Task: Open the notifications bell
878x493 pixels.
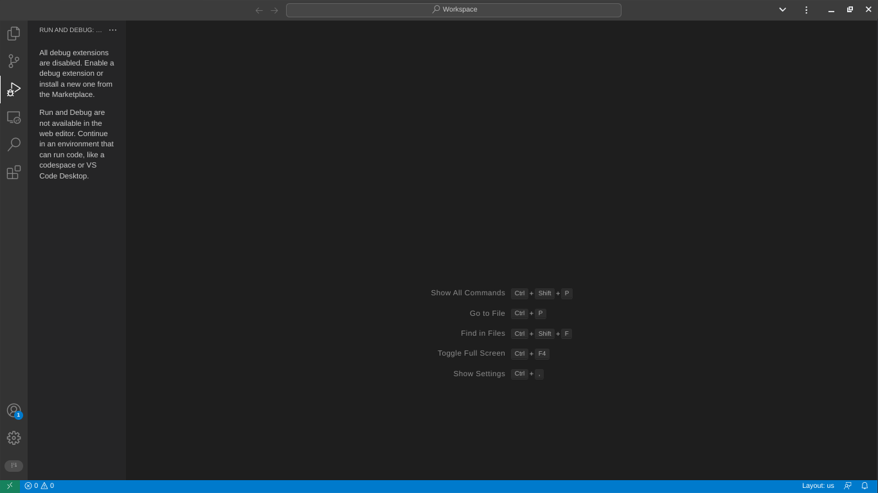Action: click(x=865, y=486)
